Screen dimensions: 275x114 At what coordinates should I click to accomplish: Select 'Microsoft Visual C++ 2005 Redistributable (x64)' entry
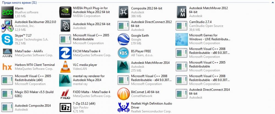pos(33,78)
